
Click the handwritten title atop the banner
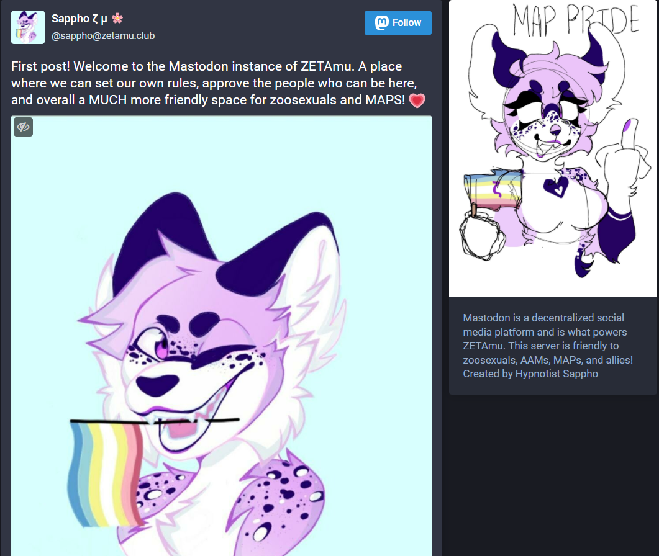[x=576, y=20]
